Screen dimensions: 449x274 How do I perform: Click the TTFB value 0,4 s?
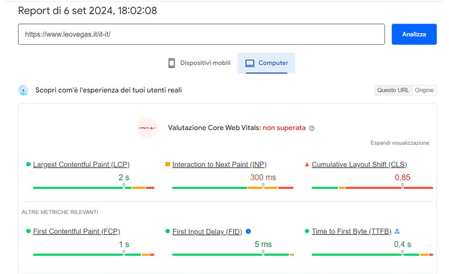point(402,244)
